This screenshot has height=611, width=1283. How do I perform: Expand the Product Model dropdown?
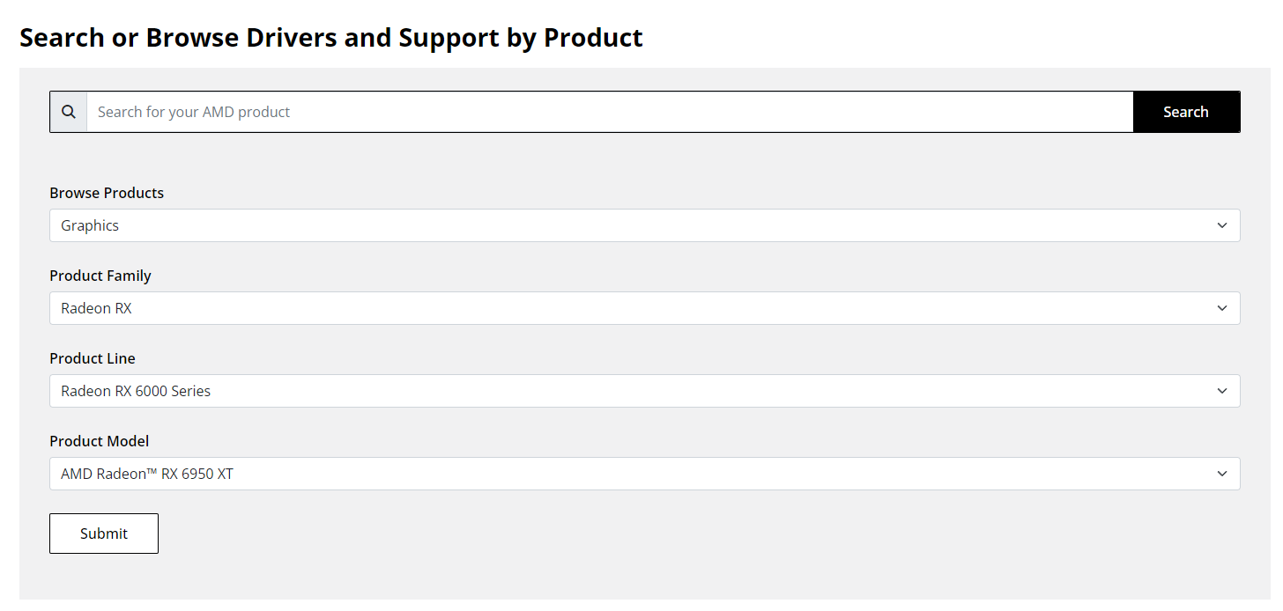click(x=644, y=474)
